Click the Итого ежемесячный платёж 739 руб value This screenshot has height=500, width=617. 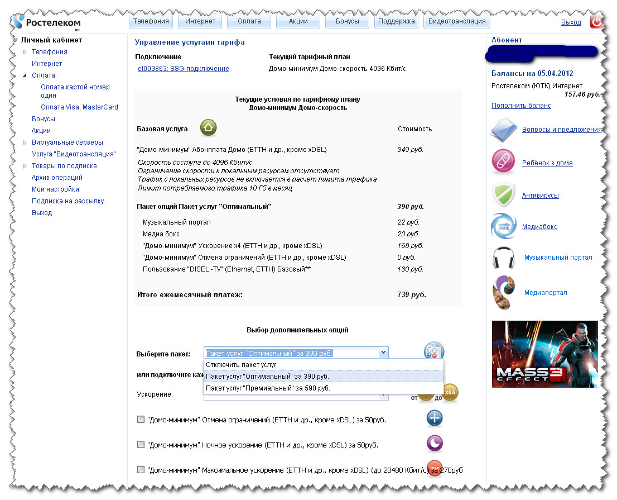pos(412,295)
